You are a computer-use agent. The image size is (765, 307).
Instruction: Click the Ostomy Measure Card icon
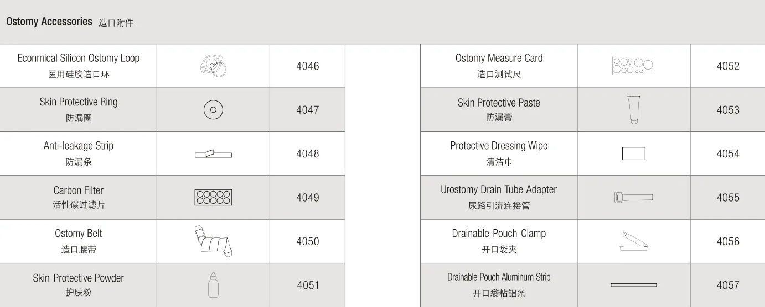[633, 66]
